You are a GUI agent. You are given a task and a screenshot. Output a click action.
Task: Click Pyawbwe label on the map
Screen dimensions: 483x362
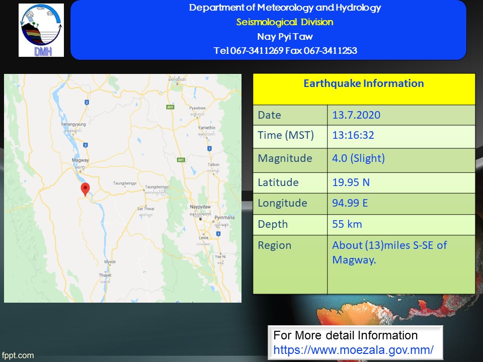pos(197,108)
